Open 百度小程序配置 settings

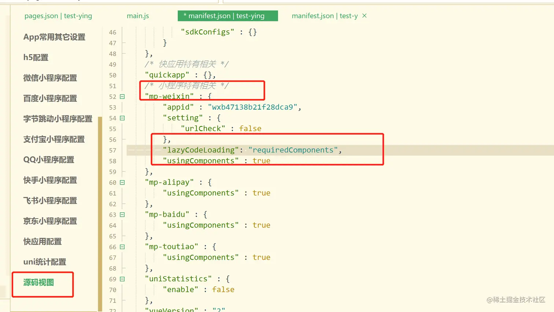(x=50, y=99)
